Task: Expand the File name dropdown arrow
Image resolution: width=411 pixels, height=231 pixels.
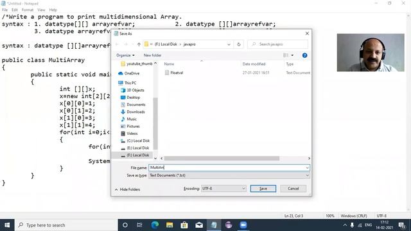Action: 307,167
